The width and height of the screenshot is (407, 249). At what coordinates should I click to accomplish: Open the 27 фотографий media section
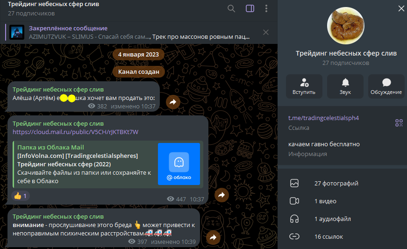coord(336,183)
